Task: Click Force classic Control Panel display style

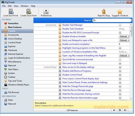Action: pyautogui.click(x=80, y=78)
